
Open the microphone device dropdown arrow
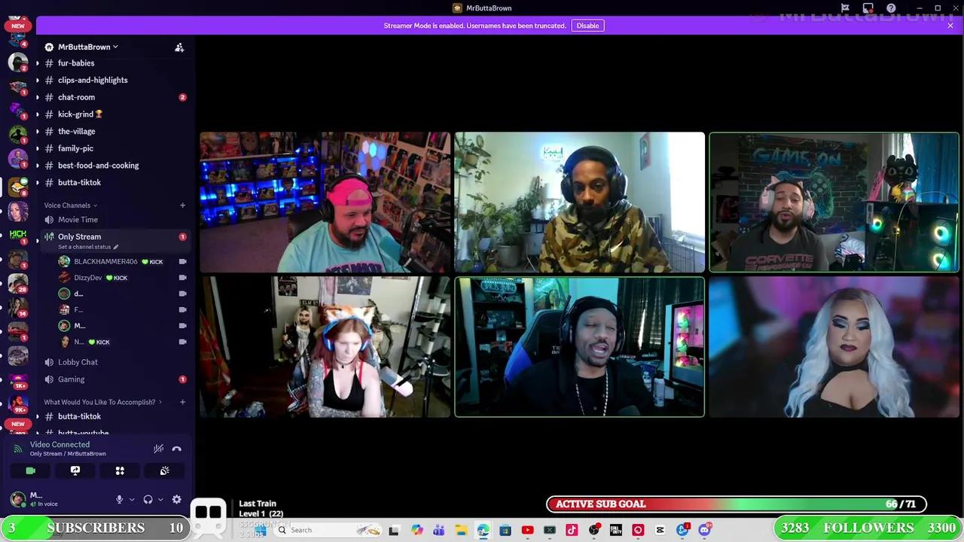133,499
